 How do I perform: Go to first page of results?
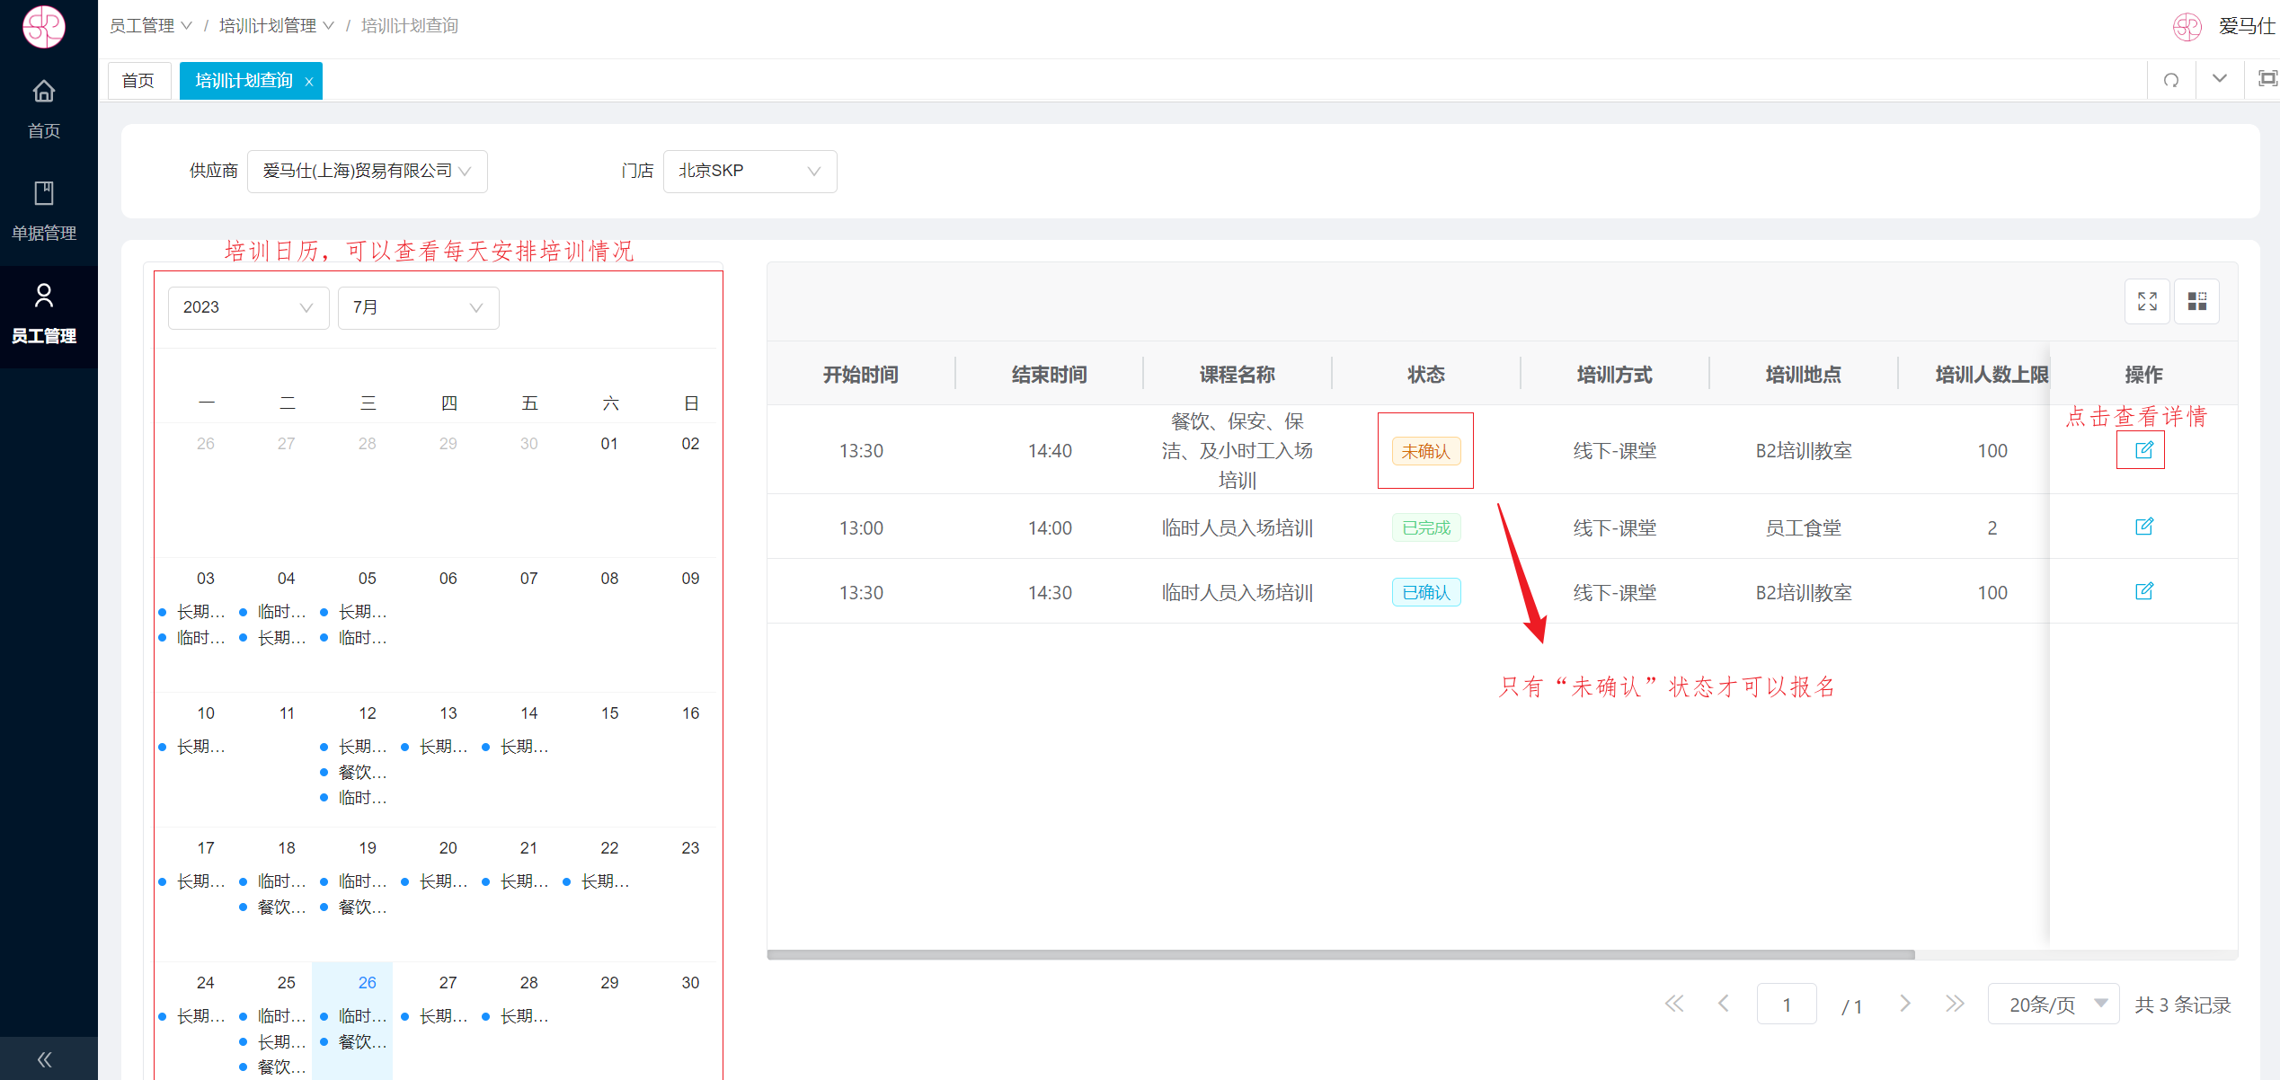(1673, 1004)
